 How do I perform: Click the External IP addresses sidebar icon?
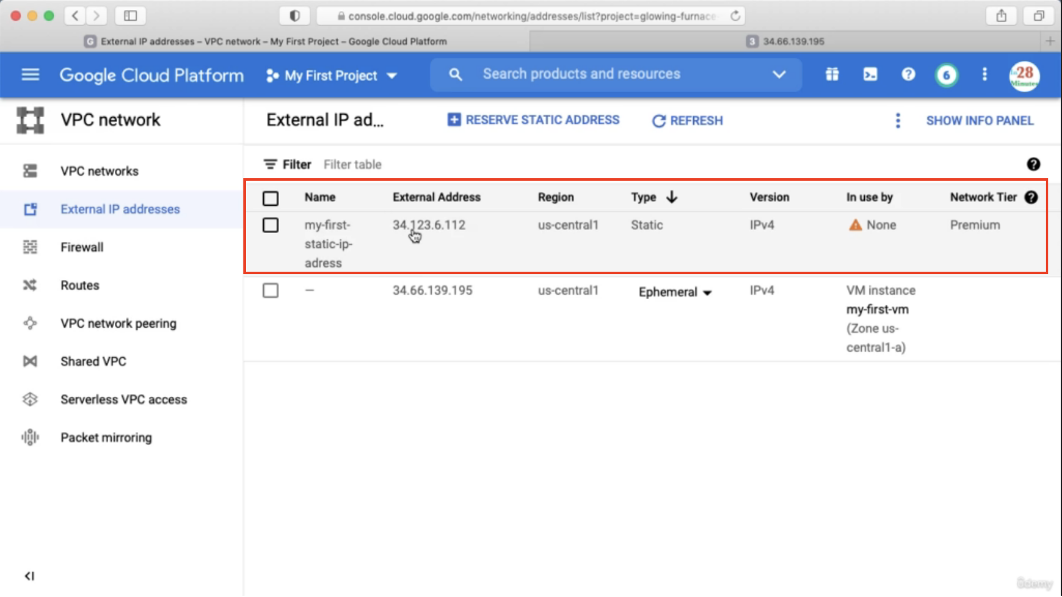click(30, 209)
